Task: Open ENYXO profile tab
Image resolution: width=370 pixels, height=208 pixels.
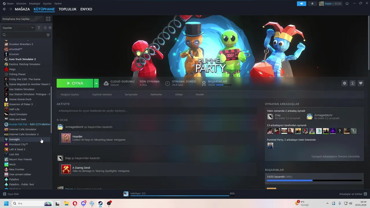Action: click(x=86, y=9)
